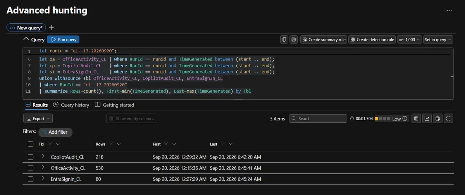Open the Tbl column sort menu chevron
465x195 pixels.
point(58,144)
